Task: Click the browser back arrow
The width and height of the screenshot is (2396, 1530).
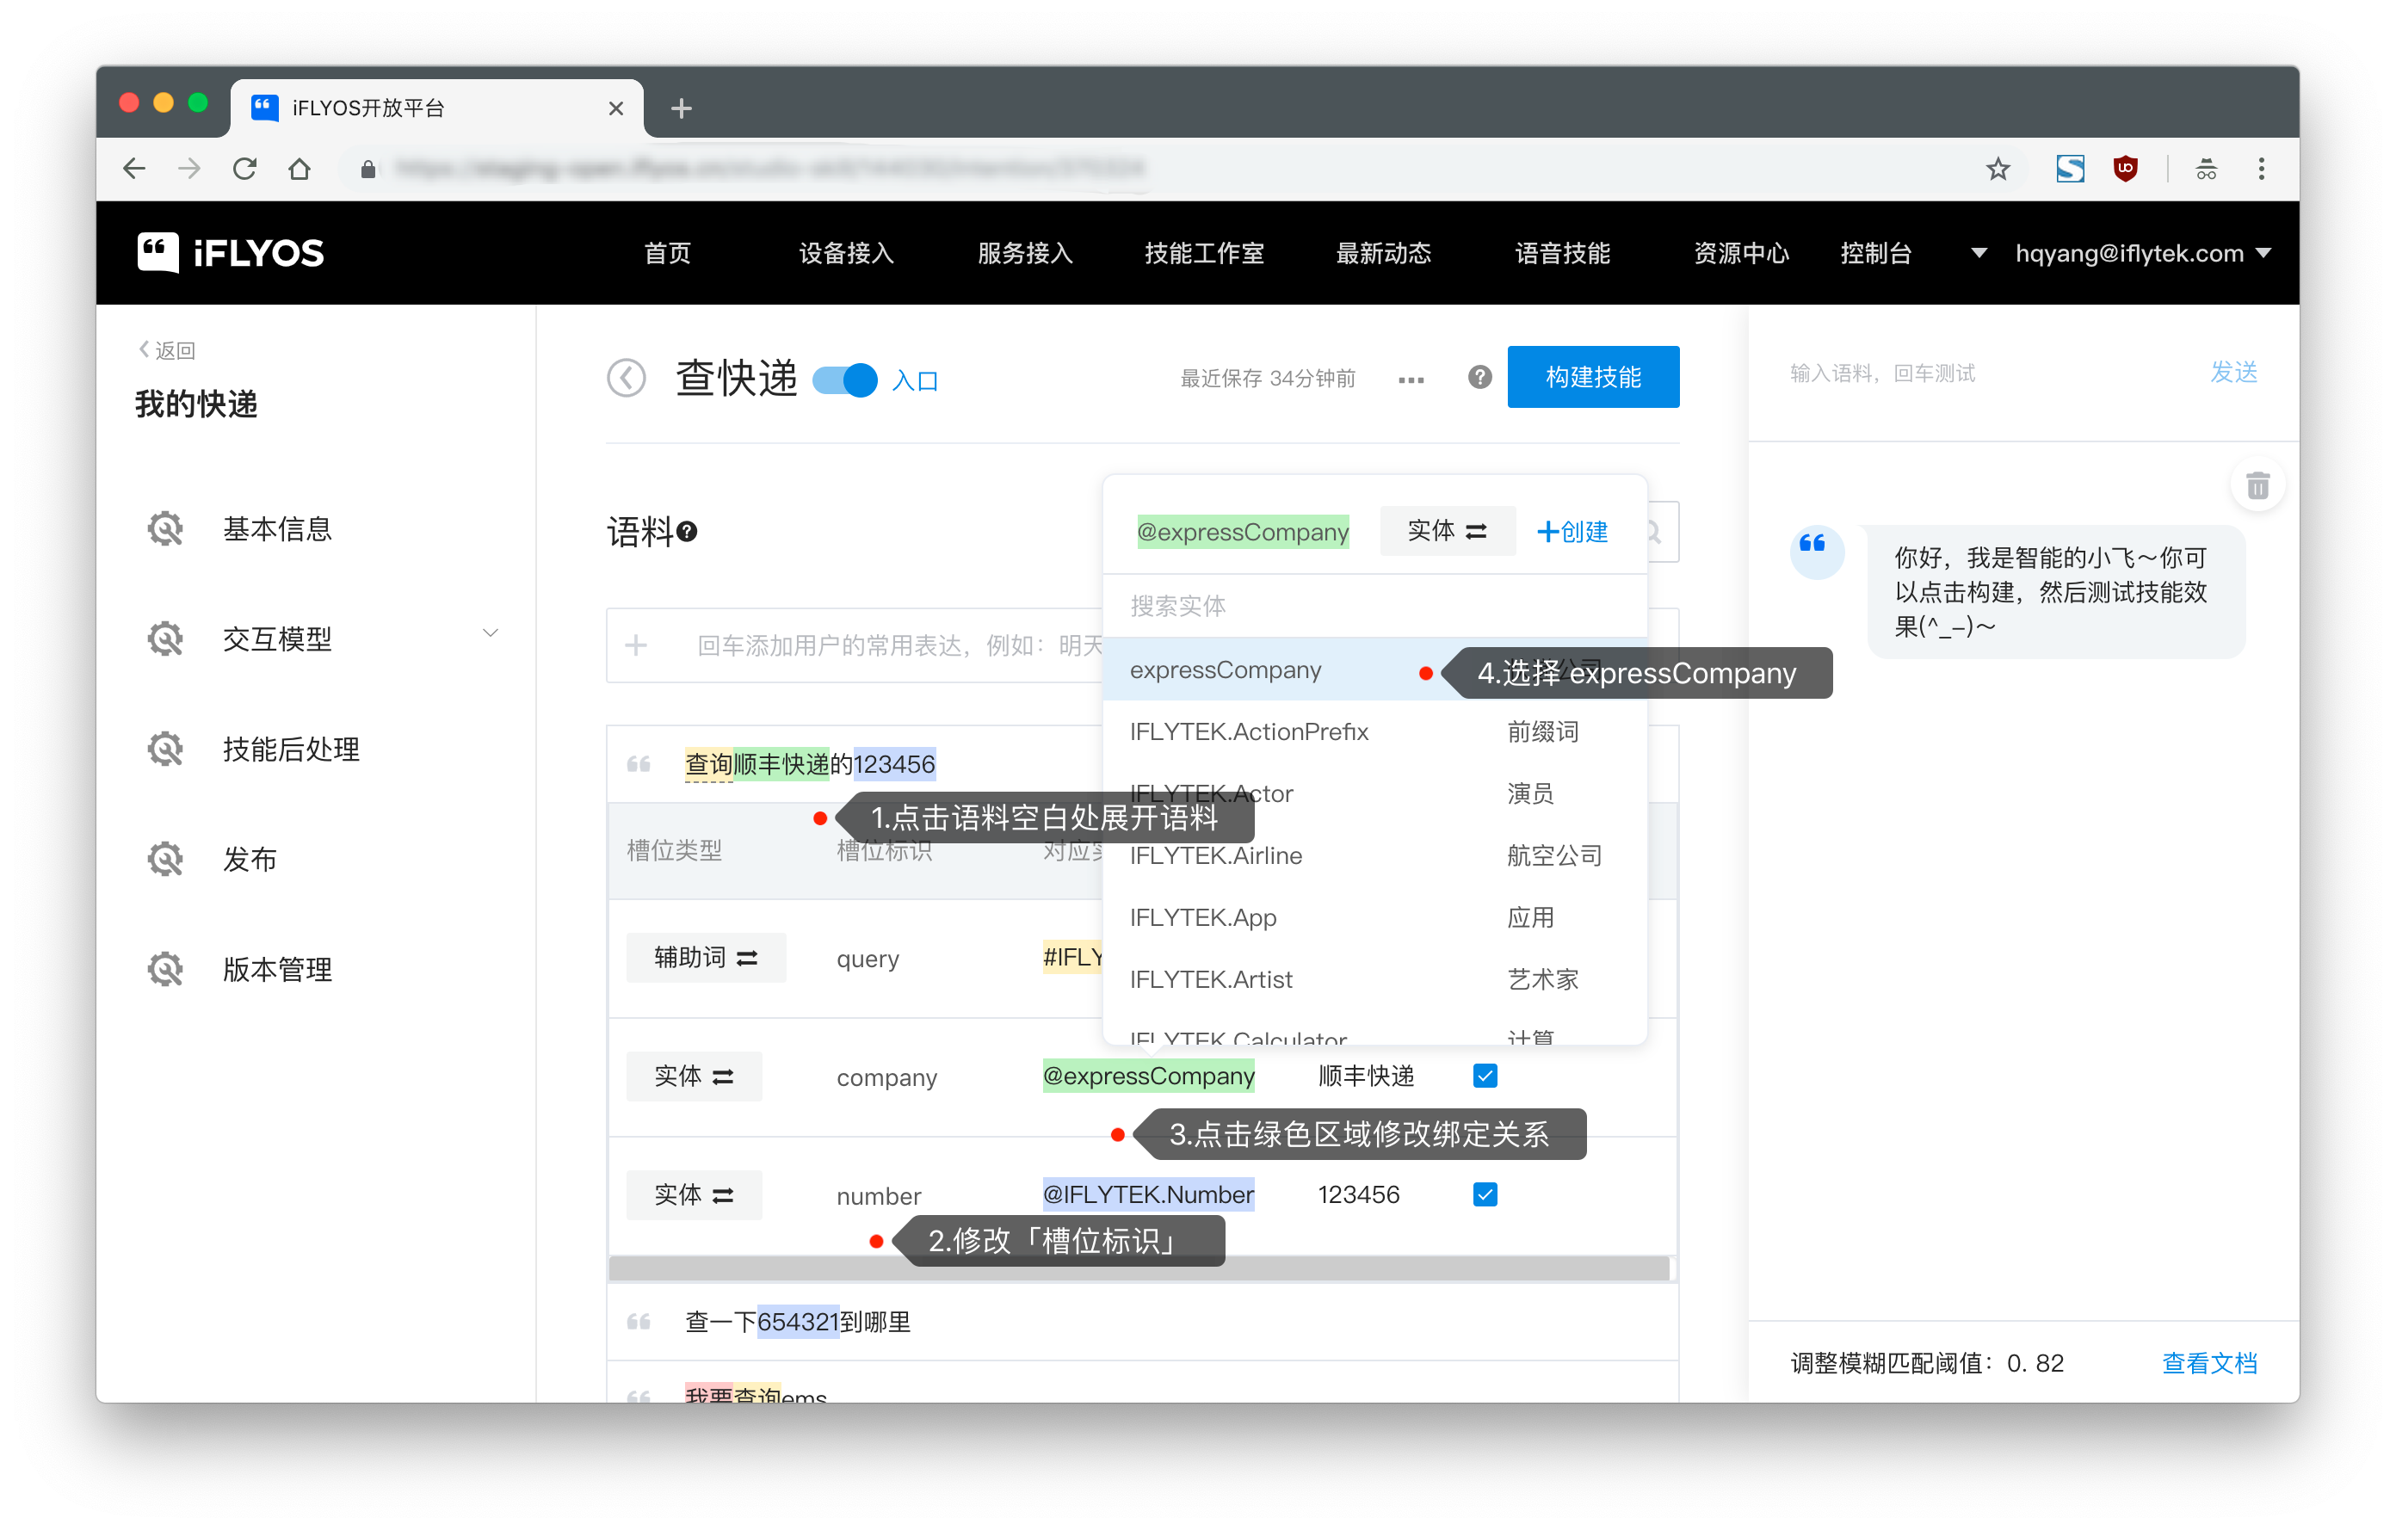Action: [x=134, y=168]
